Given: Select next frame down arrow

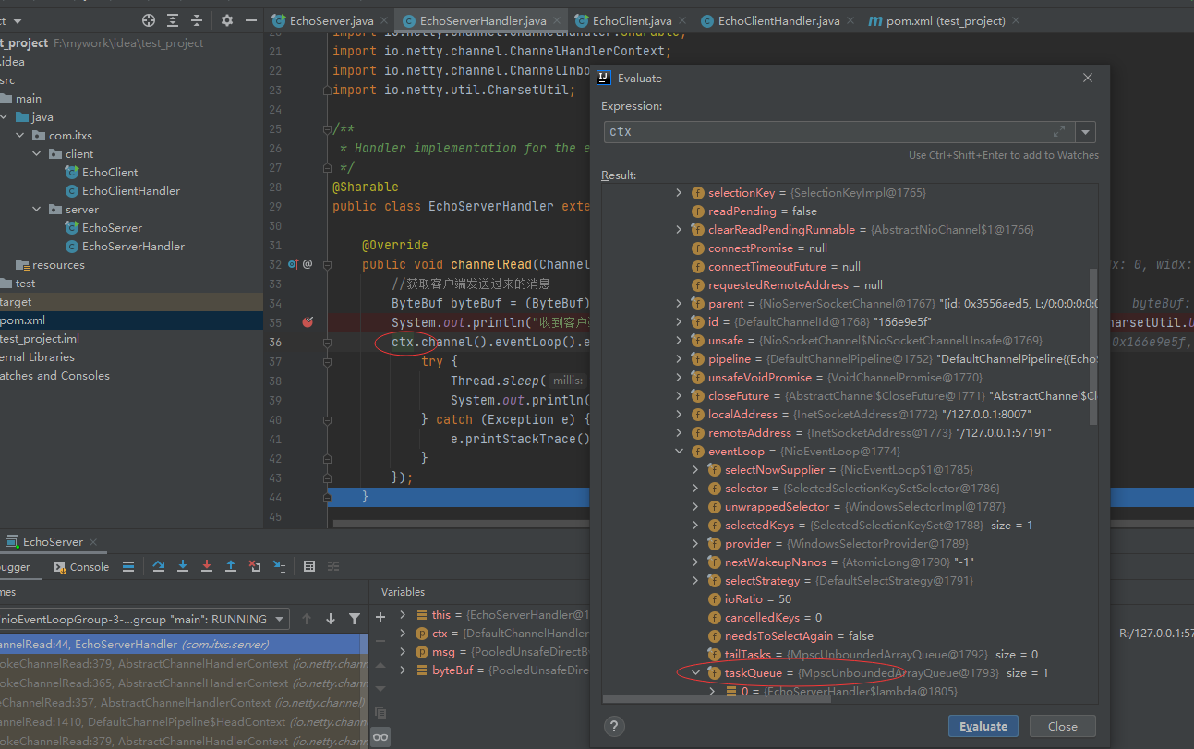Looking at the screenshot, I should point(331,619).
